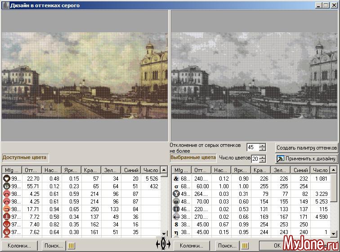Click the exclamation mark symbol in available colors
Viewport: 340px width, 252px height.
(7, 217)
